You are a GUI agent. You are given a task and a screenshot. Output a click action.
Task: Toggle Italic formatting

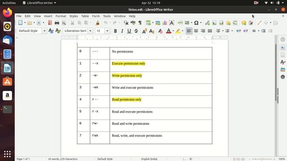(122, 31)
